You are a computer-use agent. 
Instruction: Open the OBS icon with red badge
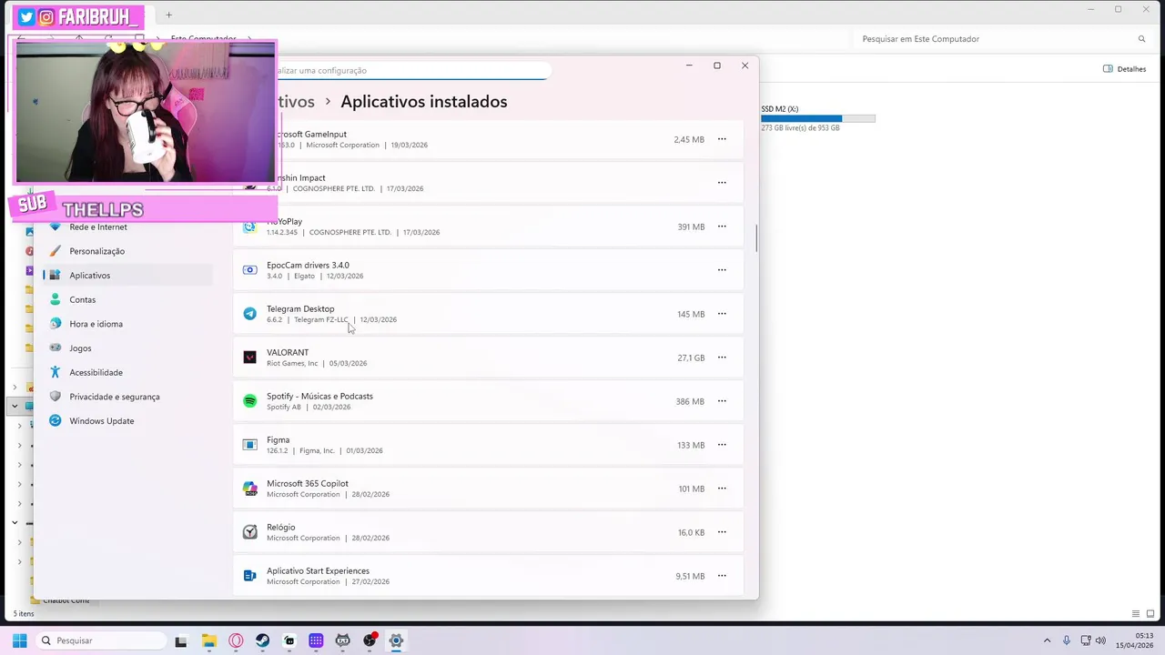click(x=370, y=640)
